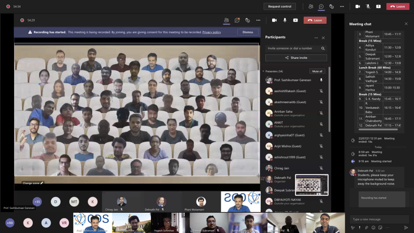This screenshot has height=233, width=414.
Task: Open emoji picker in chat compose bar
Action: pyautogui.click(x=373, y=228)
